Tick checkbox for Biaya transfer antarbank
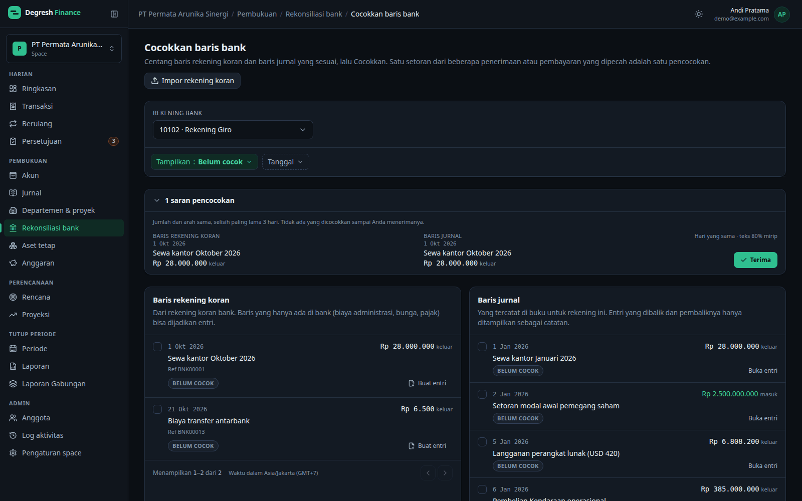Image resolution: width=802 pixels, height=501 pixels. tap(157, 409)
